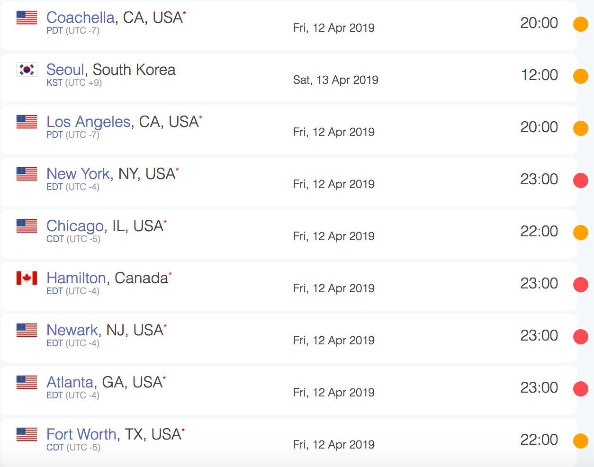The height and width of the screenshot is (467, 594).
Task: Click the 12:00 time on Seoul row
Action: tap(540, 75)
